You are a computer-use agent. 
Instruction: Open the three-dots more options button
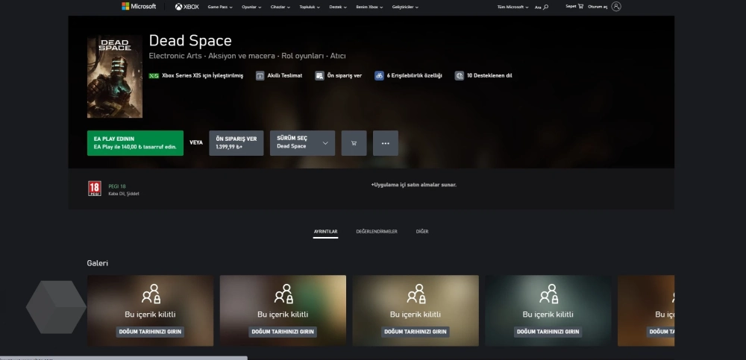coord(385,143)
